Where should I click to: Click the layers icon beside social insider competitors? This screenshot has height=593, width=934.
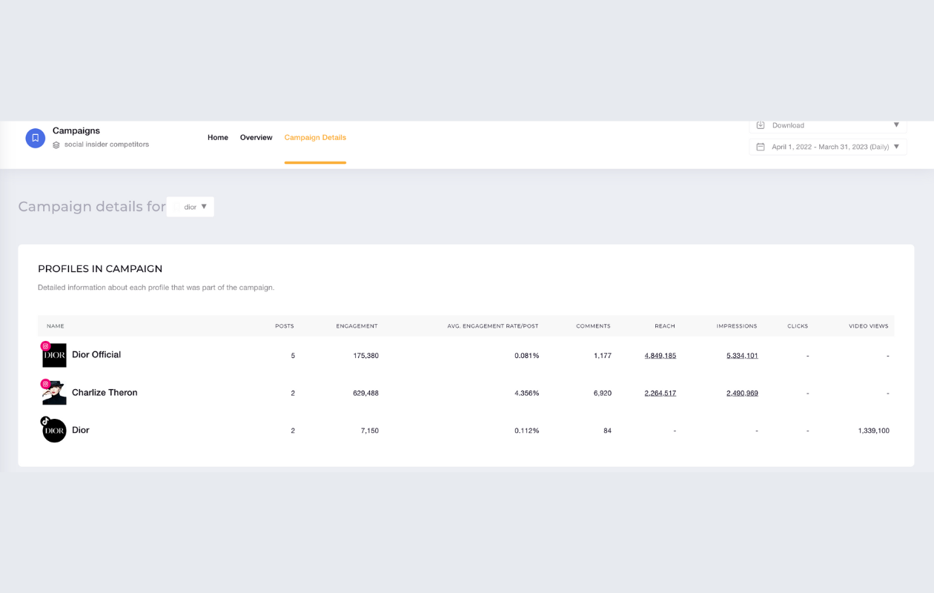pyautogui.click(x=56, y=145)
